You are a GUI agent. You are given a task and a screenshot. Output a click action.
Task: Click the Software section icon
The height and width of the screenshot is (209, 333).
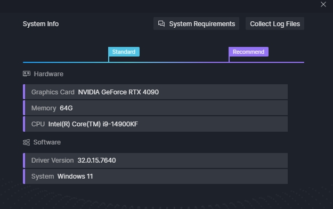(26, 142)
